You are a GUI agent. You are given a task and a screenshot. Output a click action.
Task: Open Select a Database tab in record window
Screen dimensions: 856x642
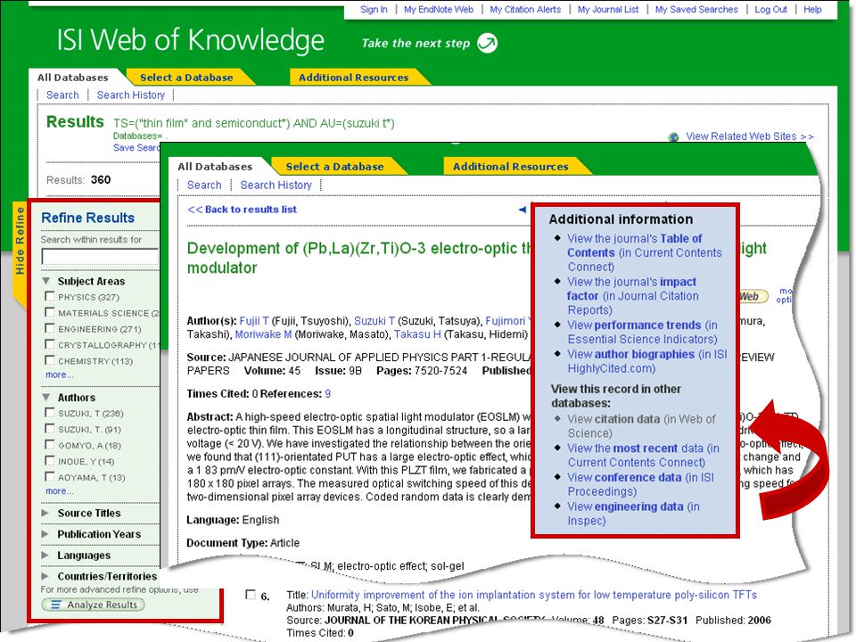(334, 167)
